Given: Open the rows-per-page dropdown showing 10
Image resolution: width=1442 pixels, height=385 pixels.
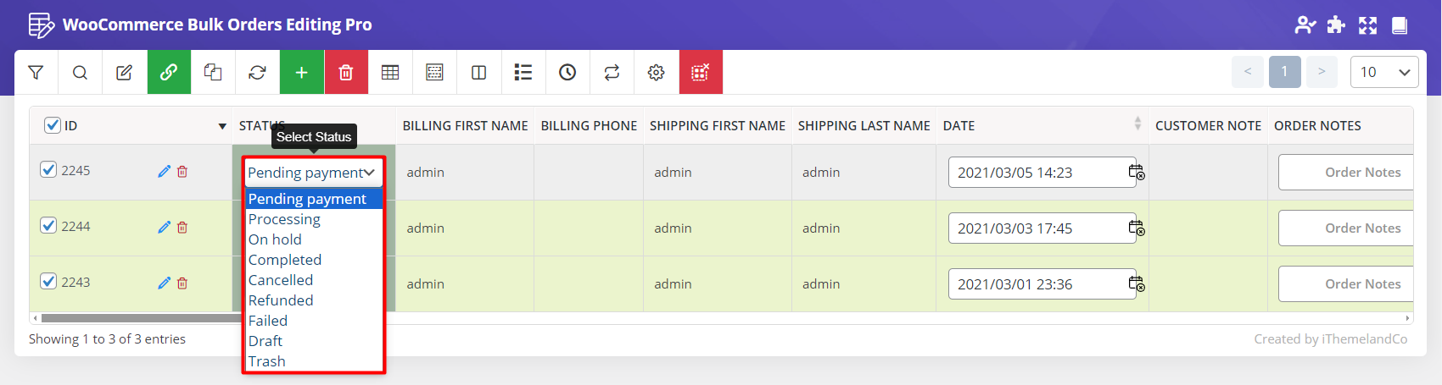Looking at the screenshot, I should click(x=1383, y=72).
